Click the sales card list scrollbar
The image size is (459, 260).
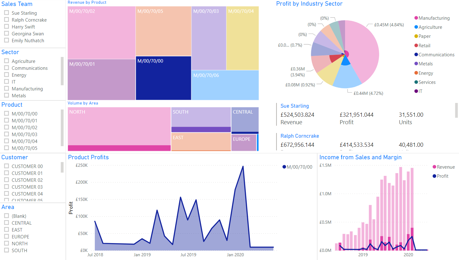click(456, 110)
